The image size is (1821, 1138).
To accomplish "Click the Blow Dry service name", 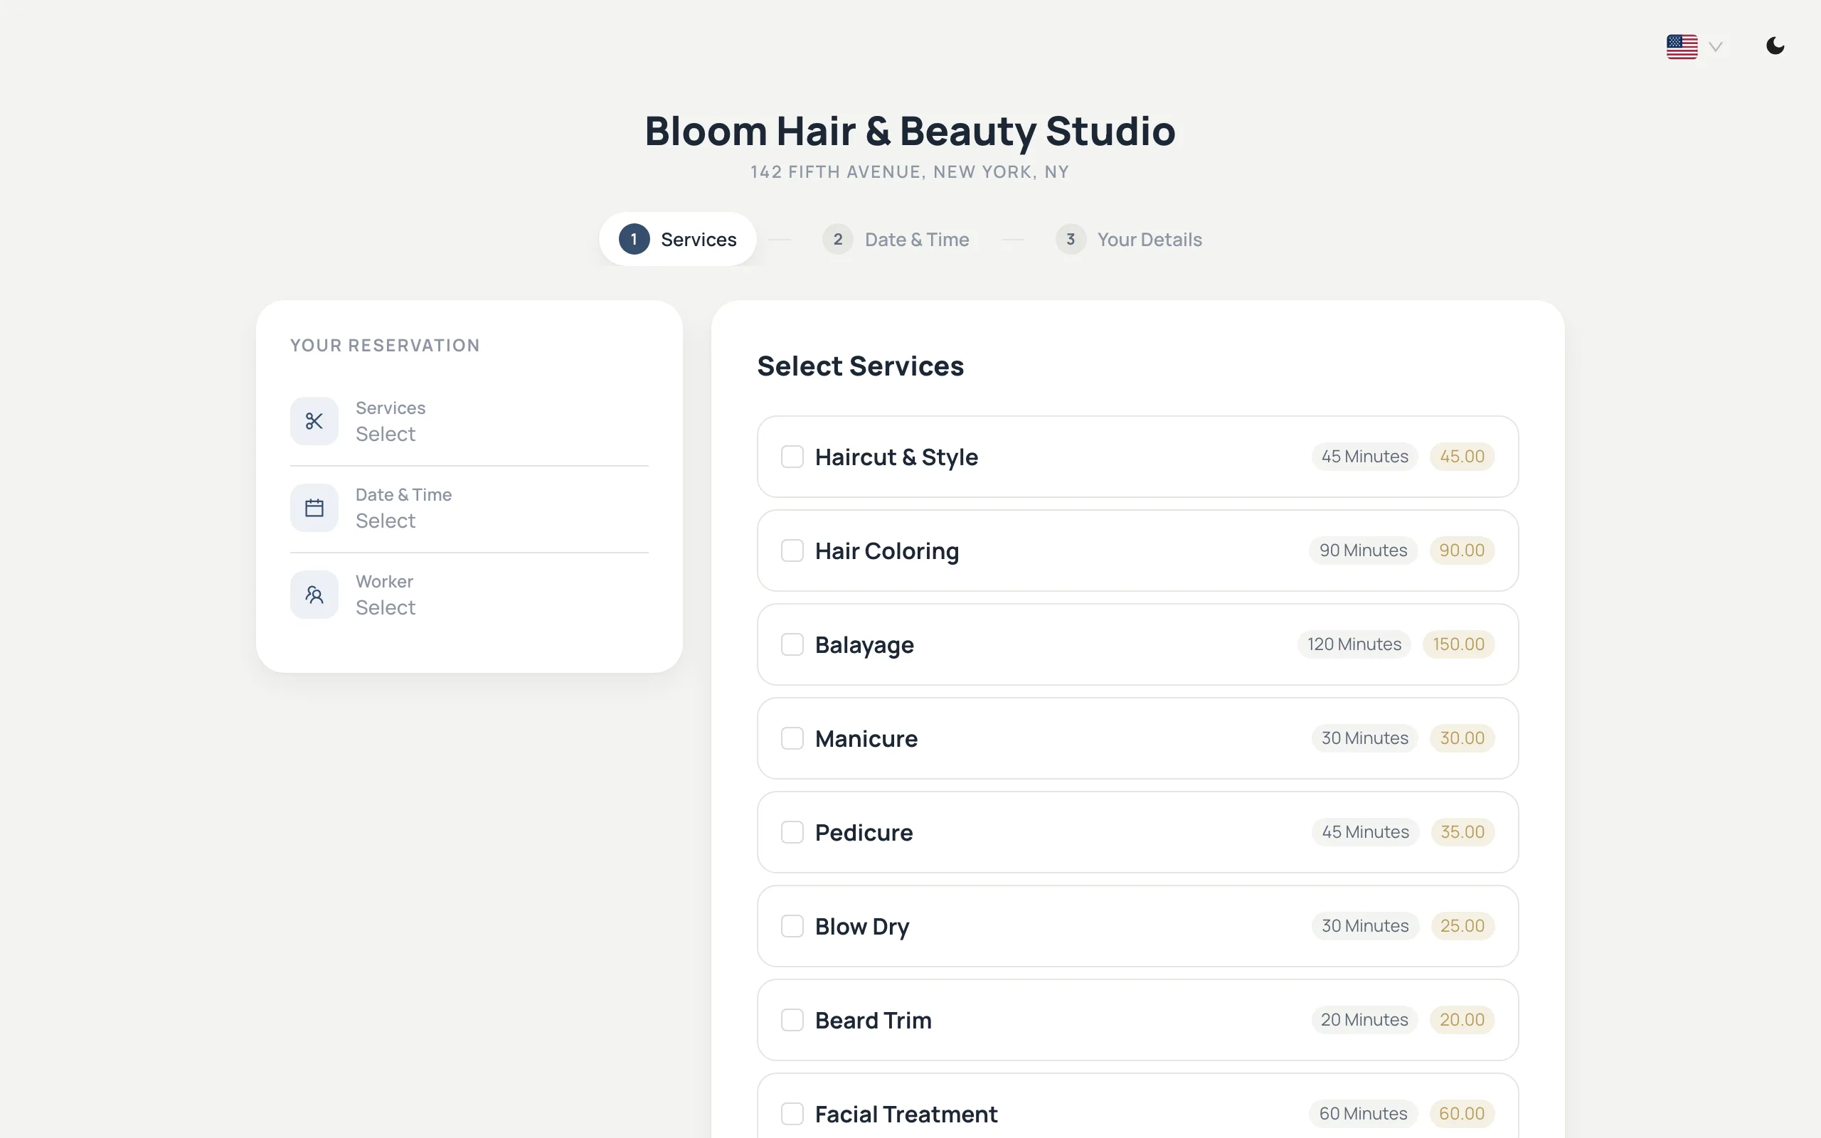I will click(x=862, y=927).
